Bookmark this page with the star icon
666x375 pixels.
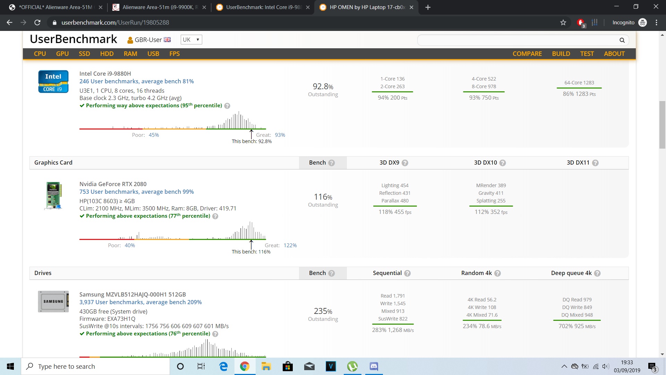coord(563,23)
